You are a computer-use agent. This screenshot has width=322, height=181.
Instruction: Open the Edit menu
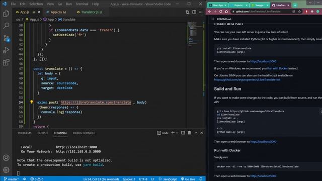click(23, 4)
